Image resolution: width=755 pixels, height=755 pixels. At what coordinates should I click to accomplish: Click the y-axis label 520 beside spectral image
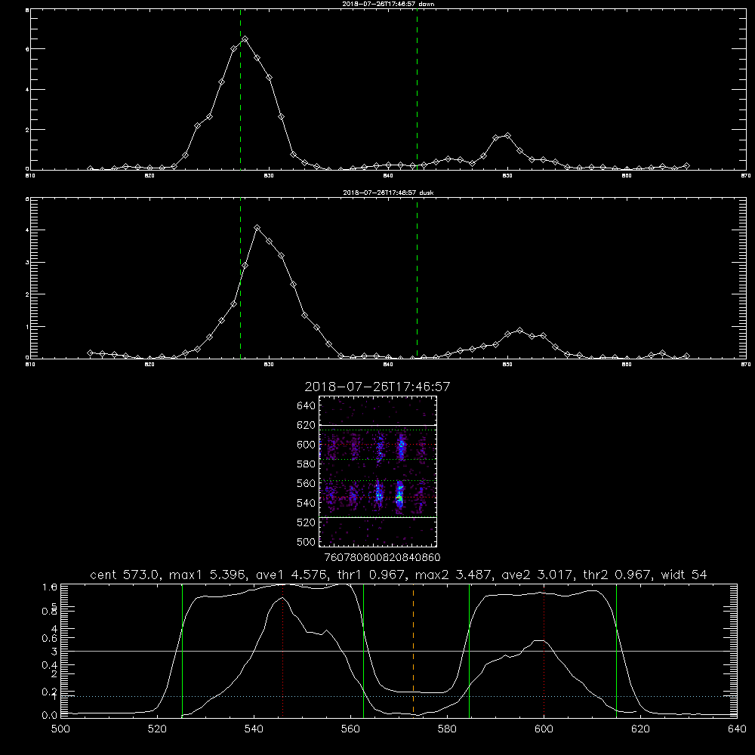[307, 522]
